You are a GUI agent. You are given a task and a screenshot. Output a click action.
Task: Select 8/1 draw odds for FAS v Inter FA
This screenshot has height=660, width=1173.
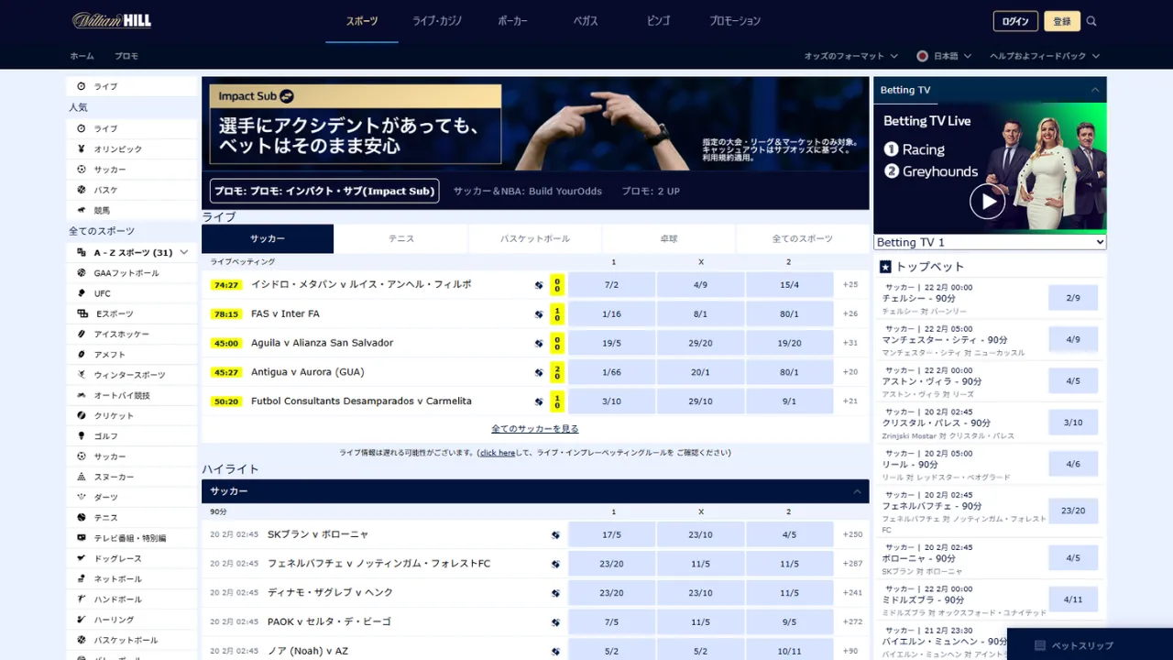[x=700, y=313]
